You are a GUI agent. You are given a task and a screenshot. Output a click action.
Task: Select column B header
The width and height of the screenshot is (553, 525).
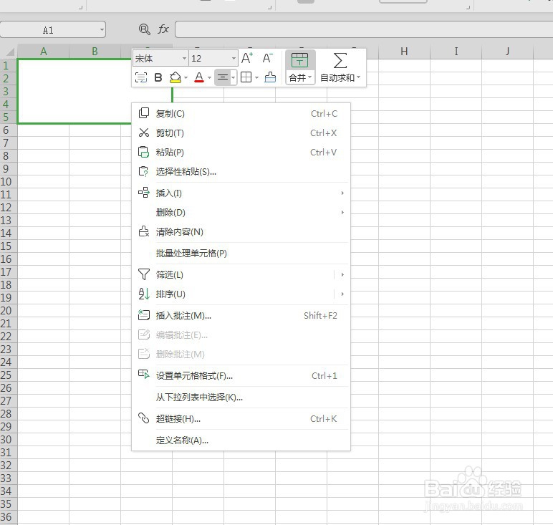[95, 52]
